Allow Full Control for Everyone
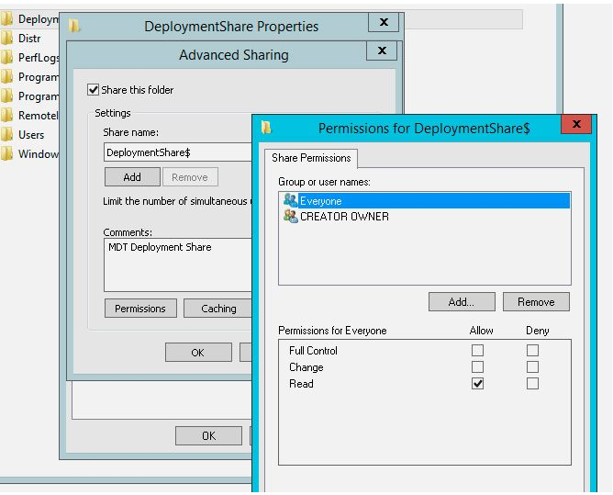The width and height of the screenshot is (613, 495). point(477,350)
